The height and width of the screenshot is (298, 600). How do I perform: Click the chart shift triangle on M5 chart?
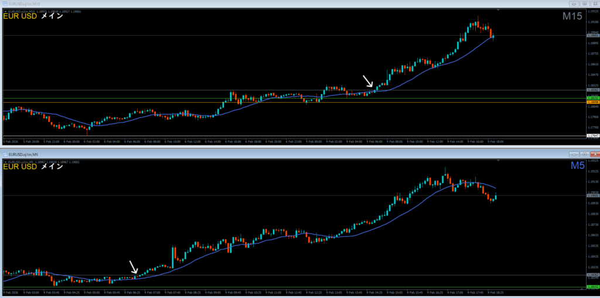pyautogui.click(x=499, y=161)
